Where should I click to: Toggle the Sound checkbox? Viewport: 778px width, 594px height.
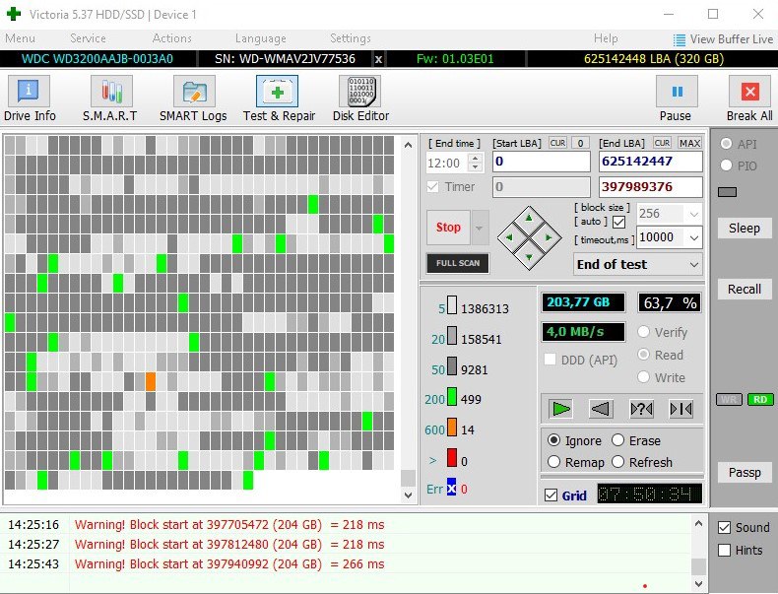[x=724, y=527]
